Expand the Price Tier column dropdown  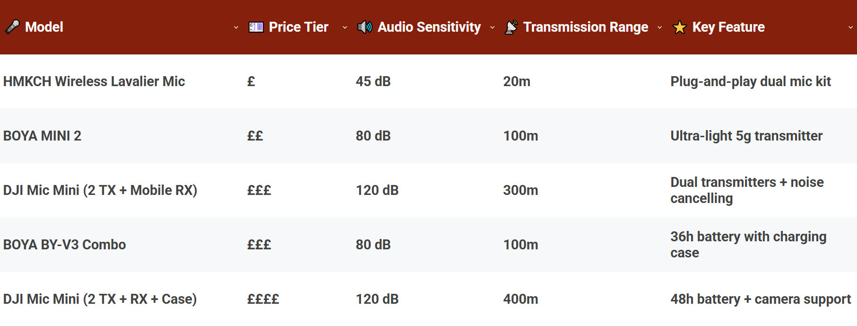345,28
